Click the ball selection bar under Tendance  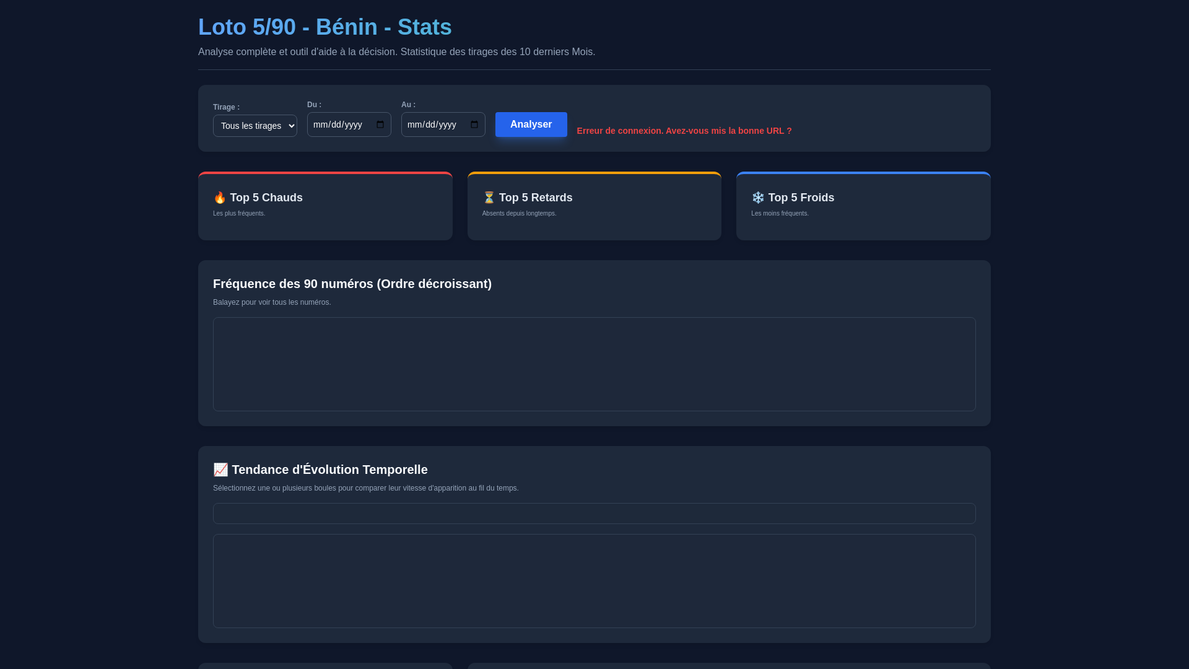pyautogui.click(x=594, y=514)
